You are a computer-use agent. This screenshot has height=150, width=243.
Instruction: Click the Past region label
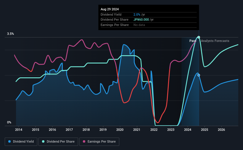[193, 41]
